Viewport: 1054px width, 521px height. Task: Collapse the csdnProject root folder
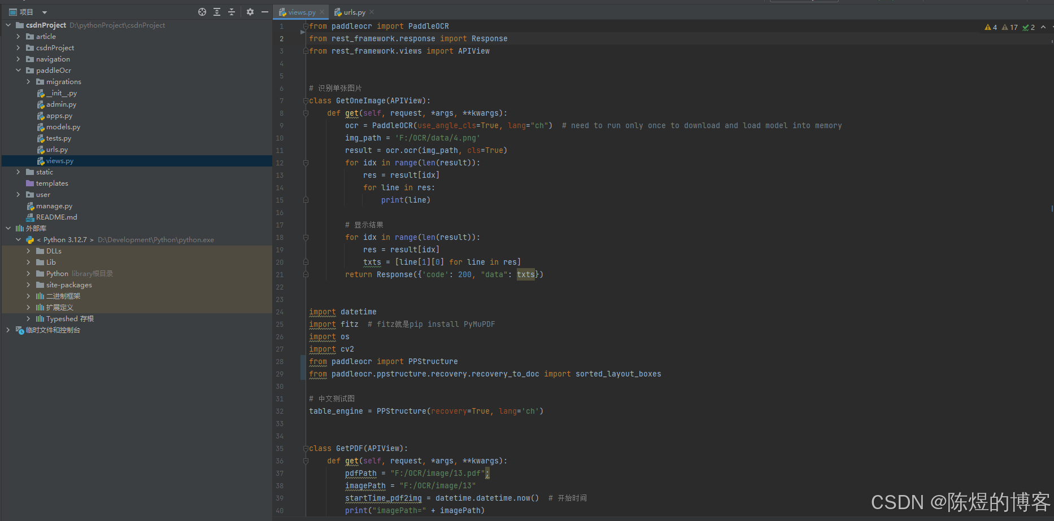point(8,25)
